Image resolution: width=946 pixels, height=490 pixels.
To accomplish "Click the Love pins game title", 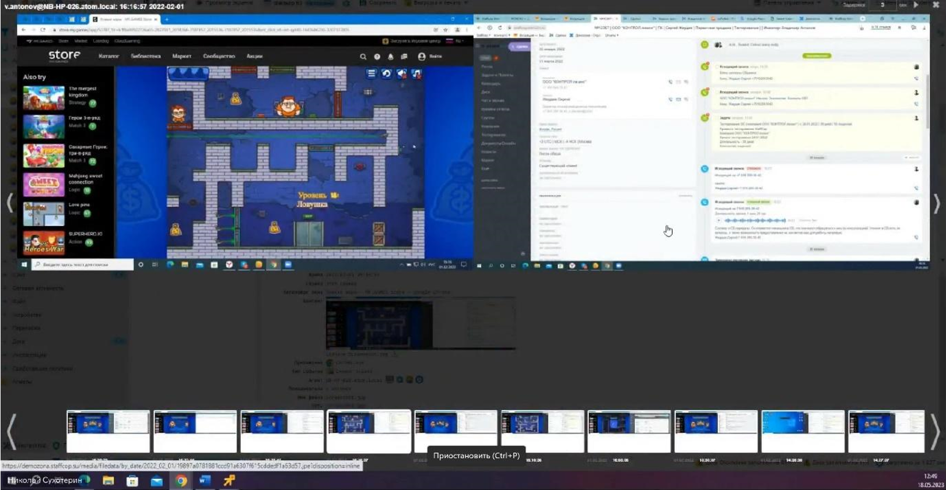I will pos(79,205).
